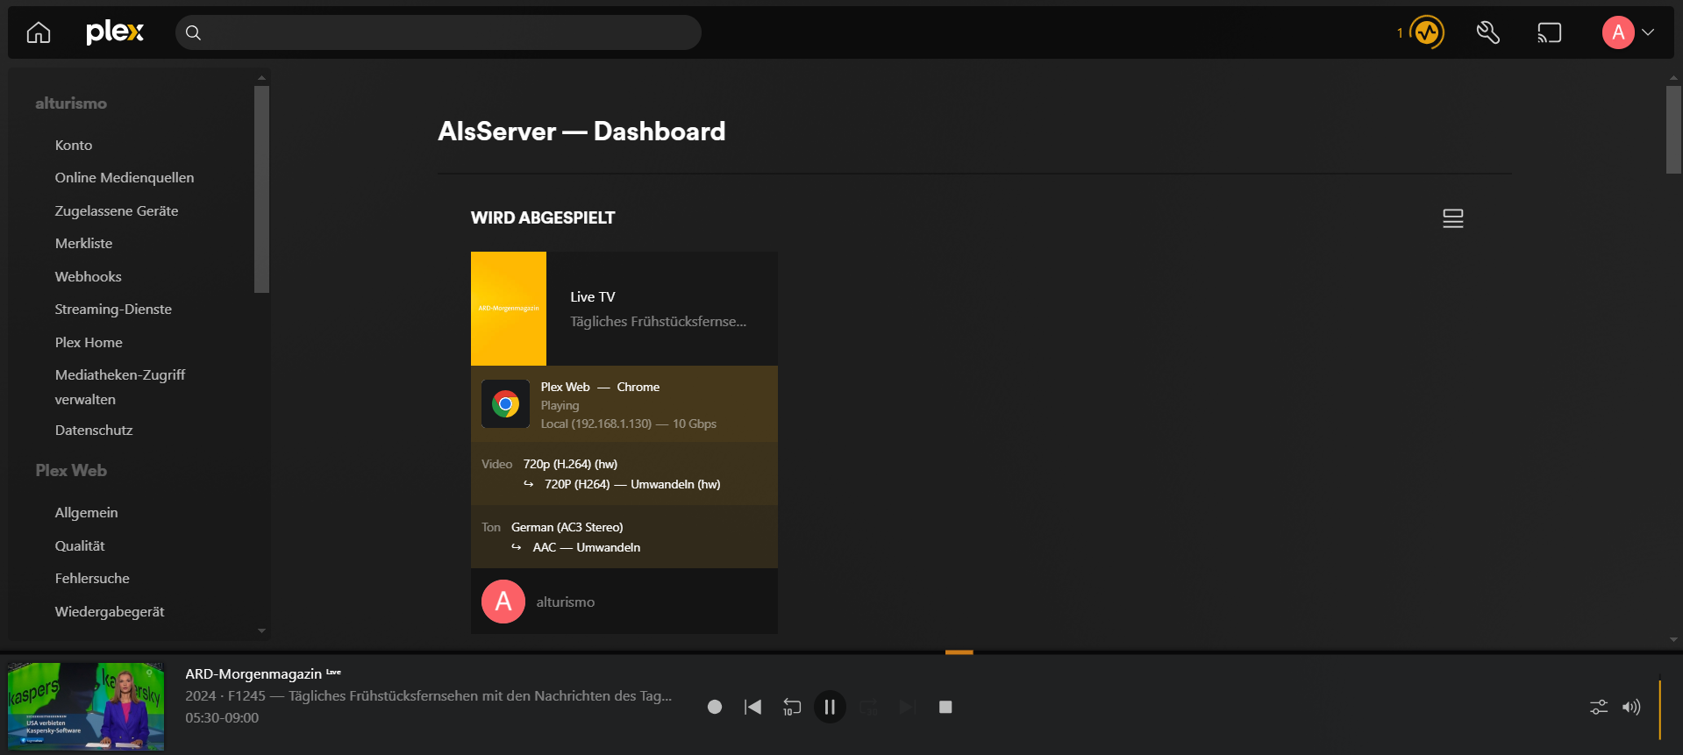This screenshot has width=1683, height=755.
Task: Click the record button in player
Action: 715,707
